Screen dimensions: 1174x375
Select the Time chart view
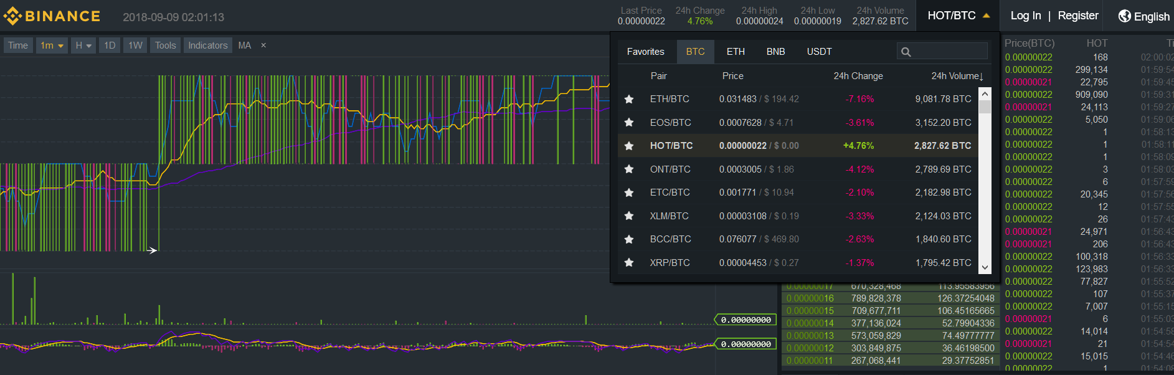click(18, 45)
